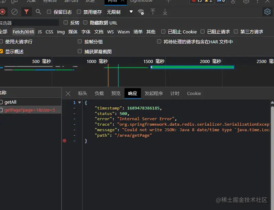Select 文档 filter type
Screen dimensions: 274x210
99,32
